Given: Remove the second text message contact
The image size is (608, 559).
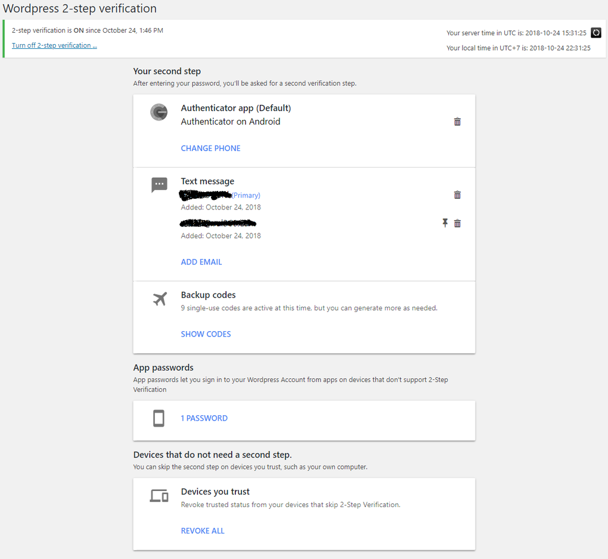Looking at the screenshot, I should [x=457, y=223].
